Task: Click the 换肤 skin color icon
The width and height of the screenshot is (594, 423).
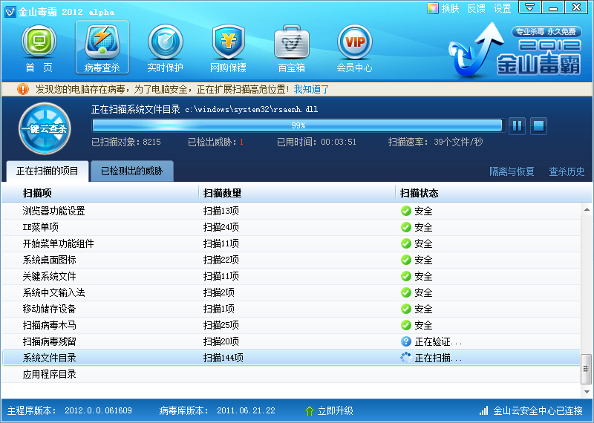Action: click(432, 8)
